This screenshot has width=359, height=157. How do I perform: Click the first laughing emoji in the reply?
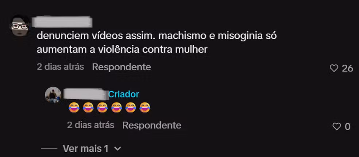click(x=74, y=107)
